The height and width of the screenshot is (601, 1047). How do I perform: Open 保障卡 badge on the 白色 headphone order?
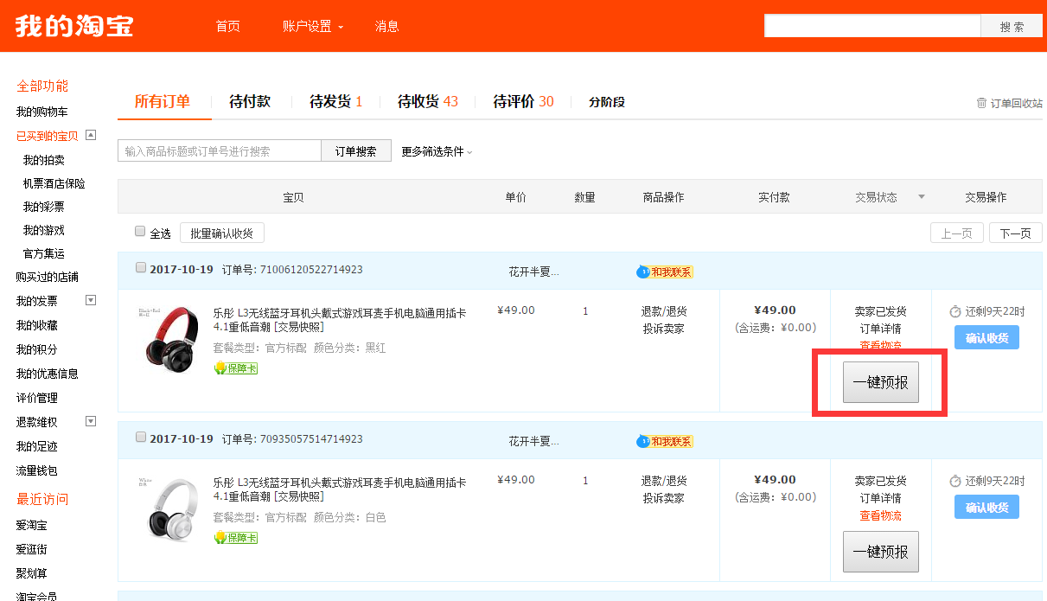[236, 538]
